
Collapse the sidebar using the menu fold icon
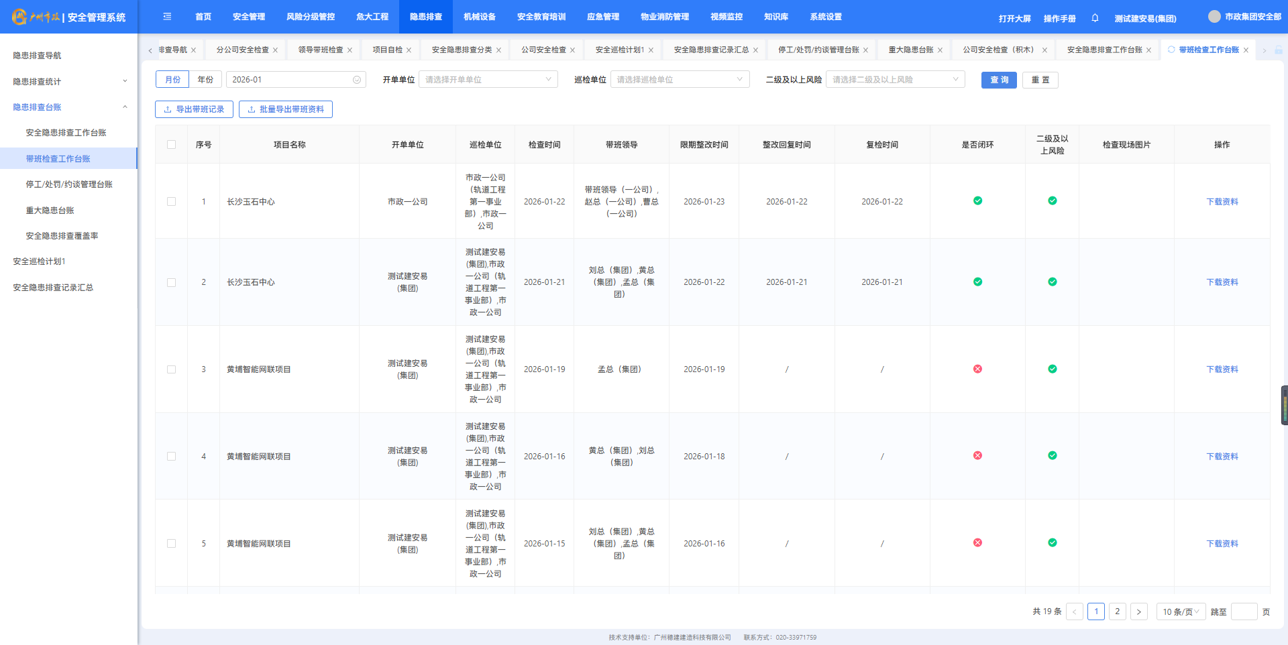(167, 17)
